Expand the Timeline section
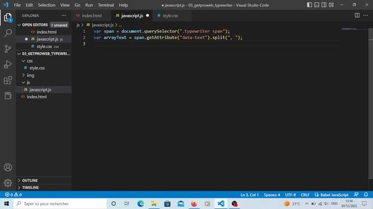Viewport: 373px width, 209px height. pos(44,188)
